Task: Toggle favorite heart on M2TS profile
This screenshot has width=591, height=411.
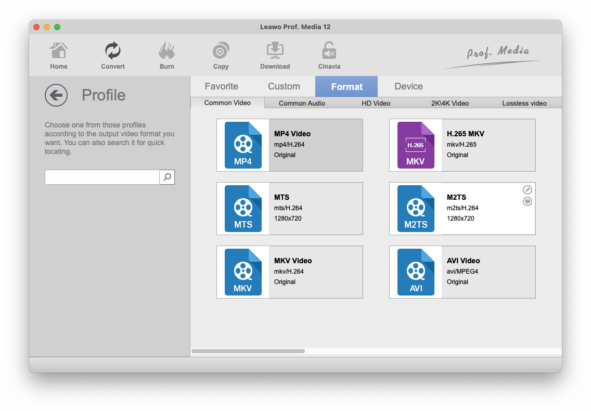Action: (527, 201)
